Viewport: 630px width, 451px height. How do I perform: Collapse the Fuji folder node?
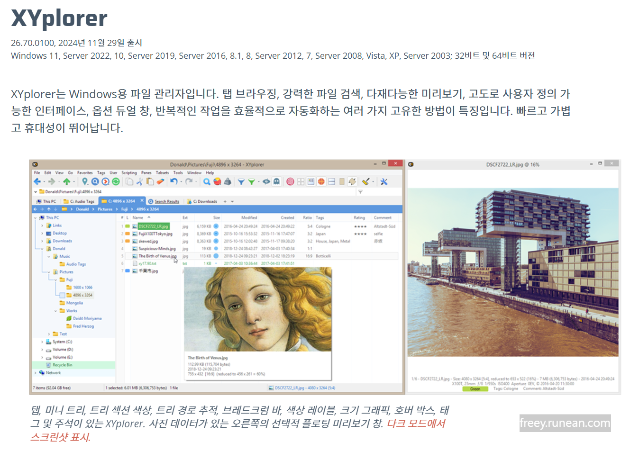55,280
